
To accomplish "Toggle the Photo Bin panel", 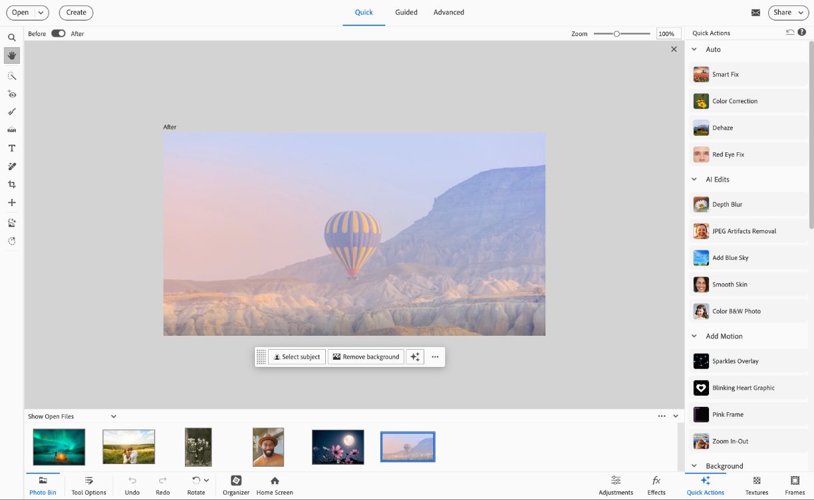I will pos(43,485).
